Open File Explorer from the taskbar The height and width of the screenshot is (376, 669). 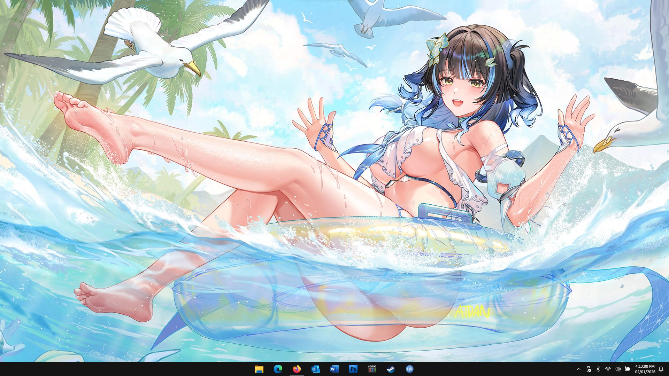[x=259, y=369]
